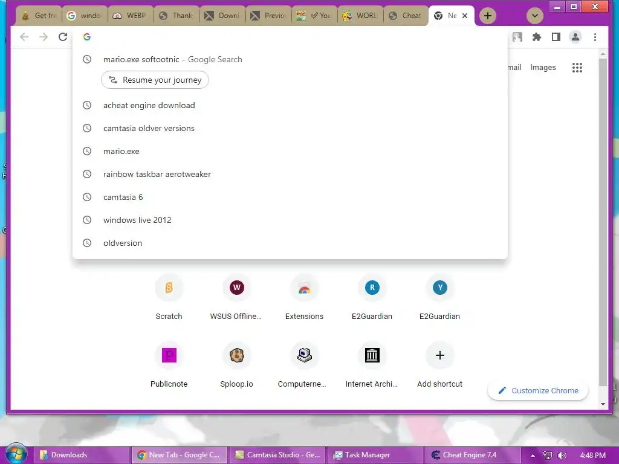Click the Resume your journey chip
619x464 pixels.
[x=155, y=80]
